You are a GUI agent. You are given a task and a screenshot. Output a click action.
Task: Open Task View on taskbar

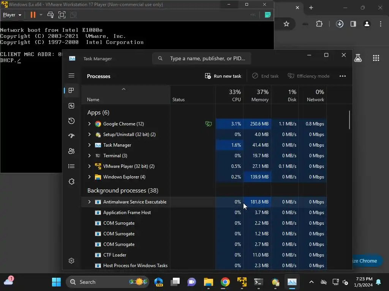coord(175,282)
